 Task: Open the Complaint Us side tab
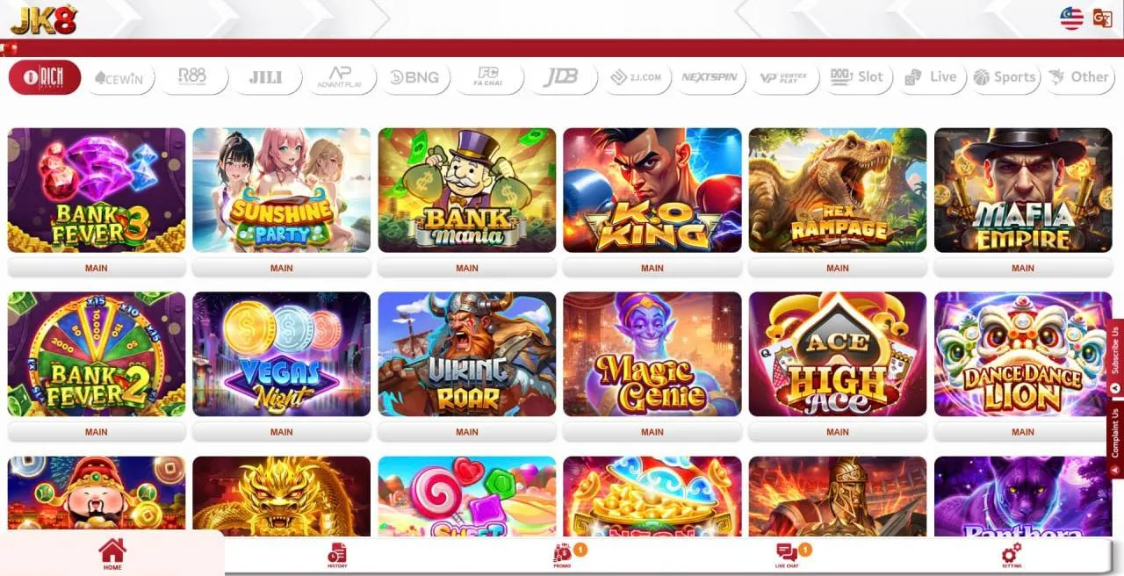point(1115,433)
